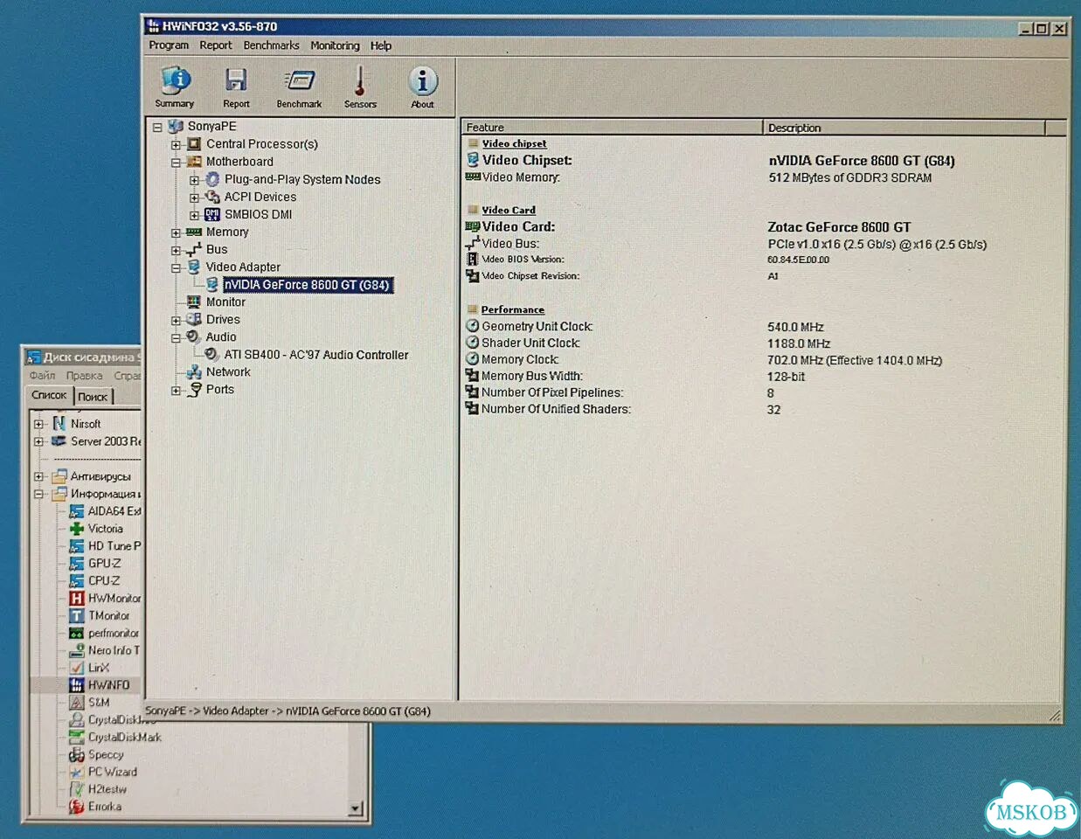Click the Video Adapter tree icon
Viewport: 1081px width, 839px height.
pos(194,267)
